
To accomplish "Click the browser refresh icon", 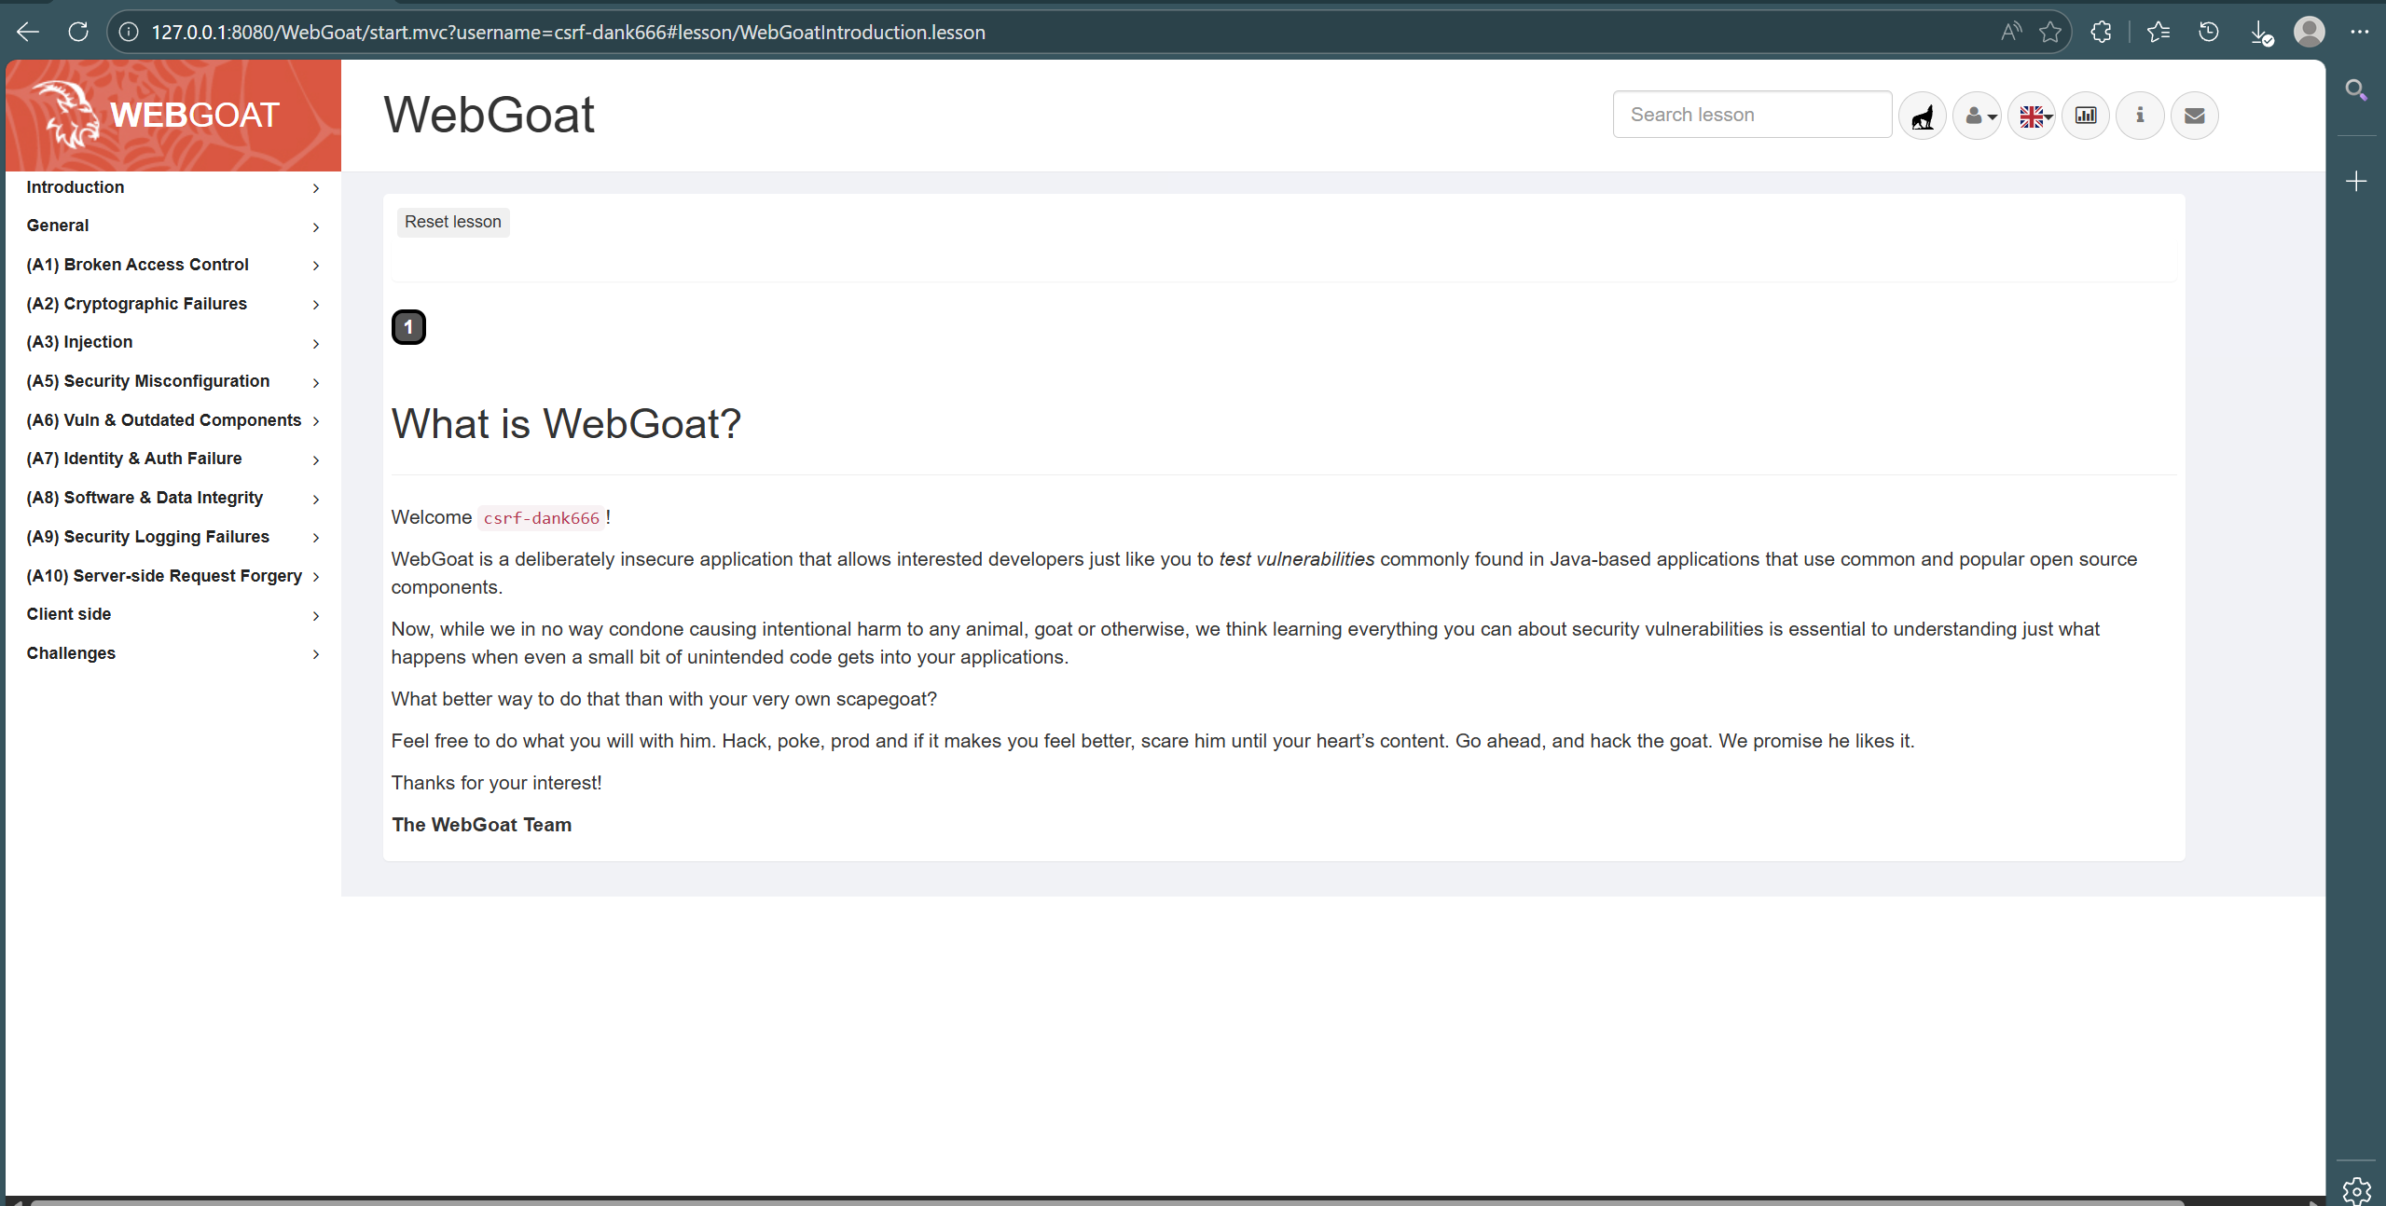I will tap(78, 32).
